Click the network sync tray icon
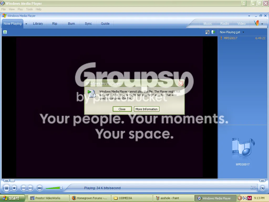Image resolution: width=269 pixels, height=202 pixels. click(x=245, y=198)
